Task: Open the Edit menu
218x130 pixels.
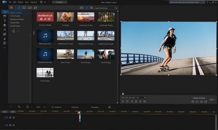Action: 15,2
